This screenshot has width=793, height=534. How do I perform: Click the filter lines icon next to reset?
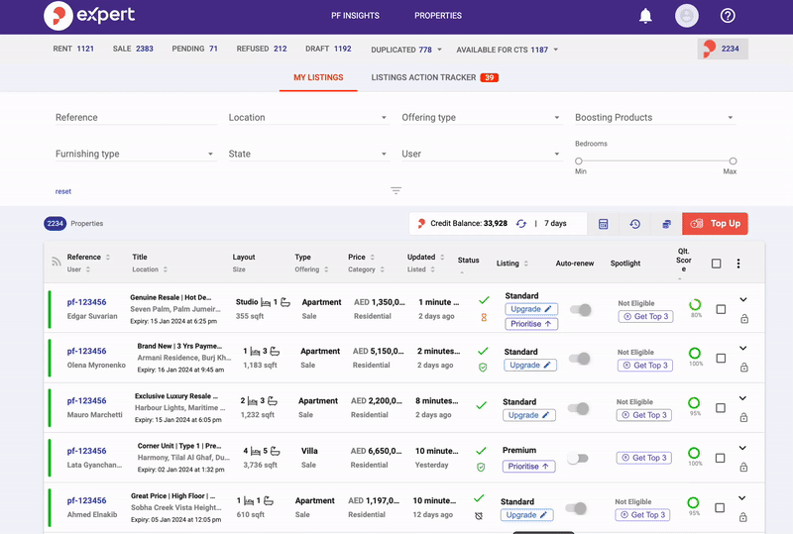(396, 190)
